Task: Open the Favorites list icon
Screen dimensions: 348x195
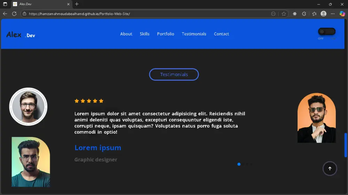Action: 314,14
